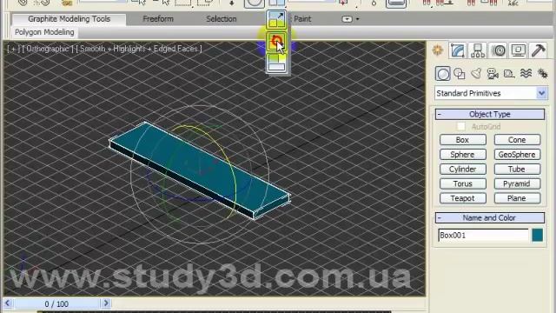Select the Systems gears category icon
The width and height of the screenshot is (556, 313).
[542, 74]
